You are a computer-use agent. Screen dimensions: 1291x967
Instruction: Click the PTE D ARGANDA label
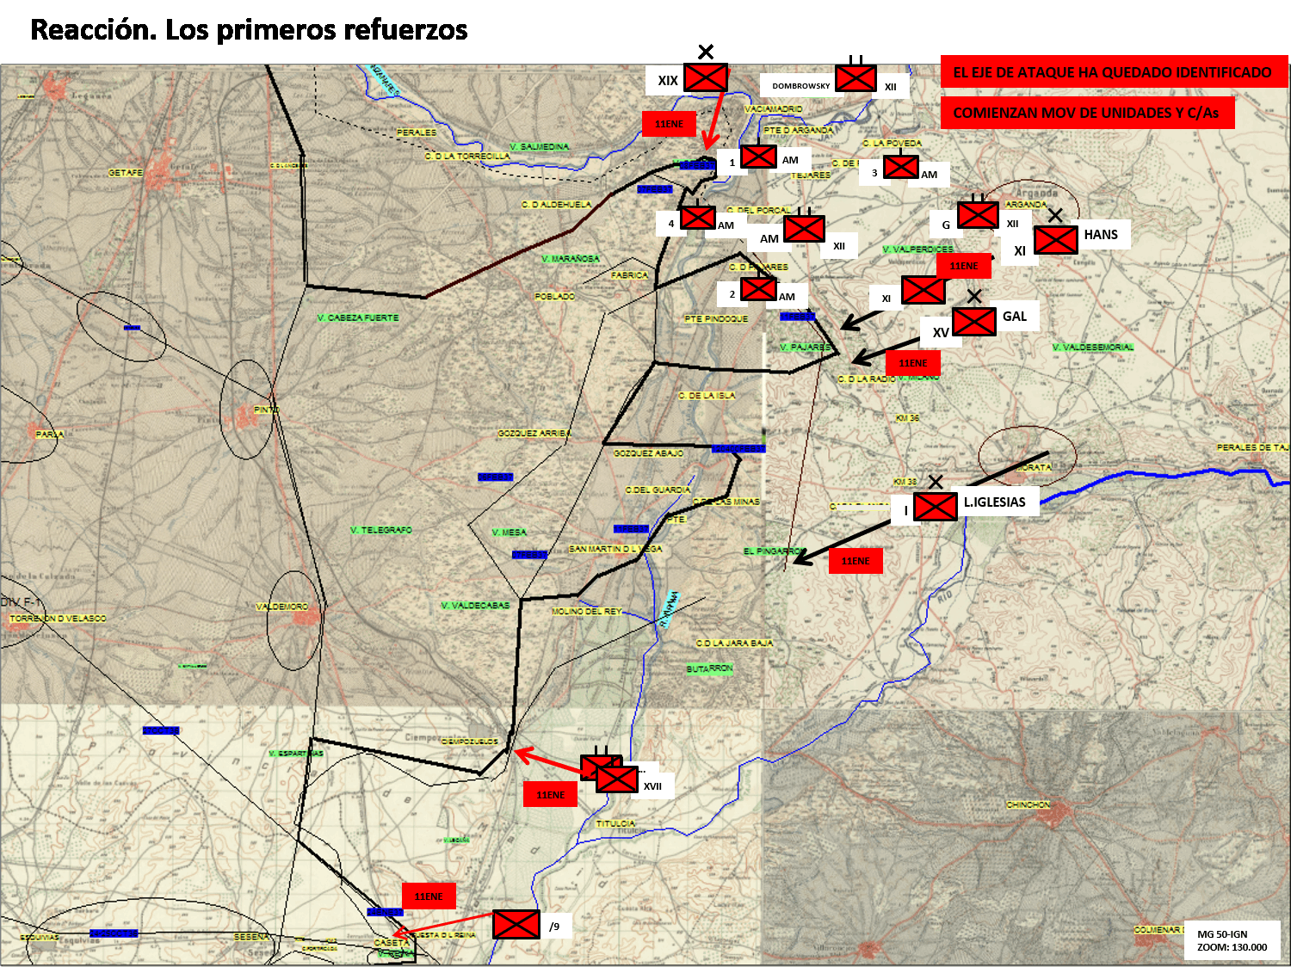click(x=799, y=130)
